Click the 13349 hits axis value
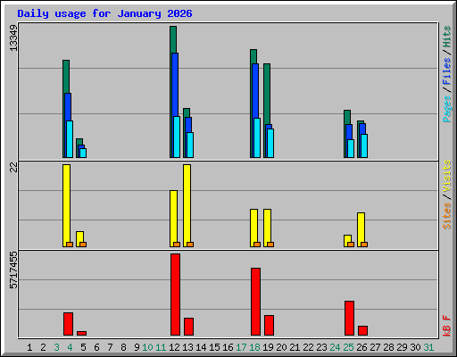This screenshot has width=457, height=357. [13, 38]
